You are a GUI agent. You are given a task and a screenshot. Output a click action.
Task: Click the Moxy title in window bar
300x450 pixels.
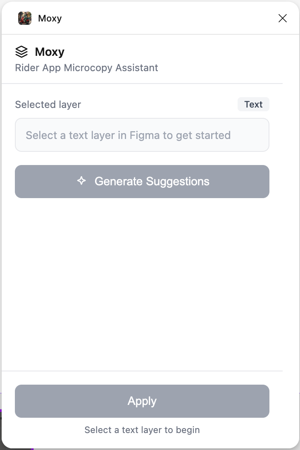pyautogui.click(x=50, y=18)
